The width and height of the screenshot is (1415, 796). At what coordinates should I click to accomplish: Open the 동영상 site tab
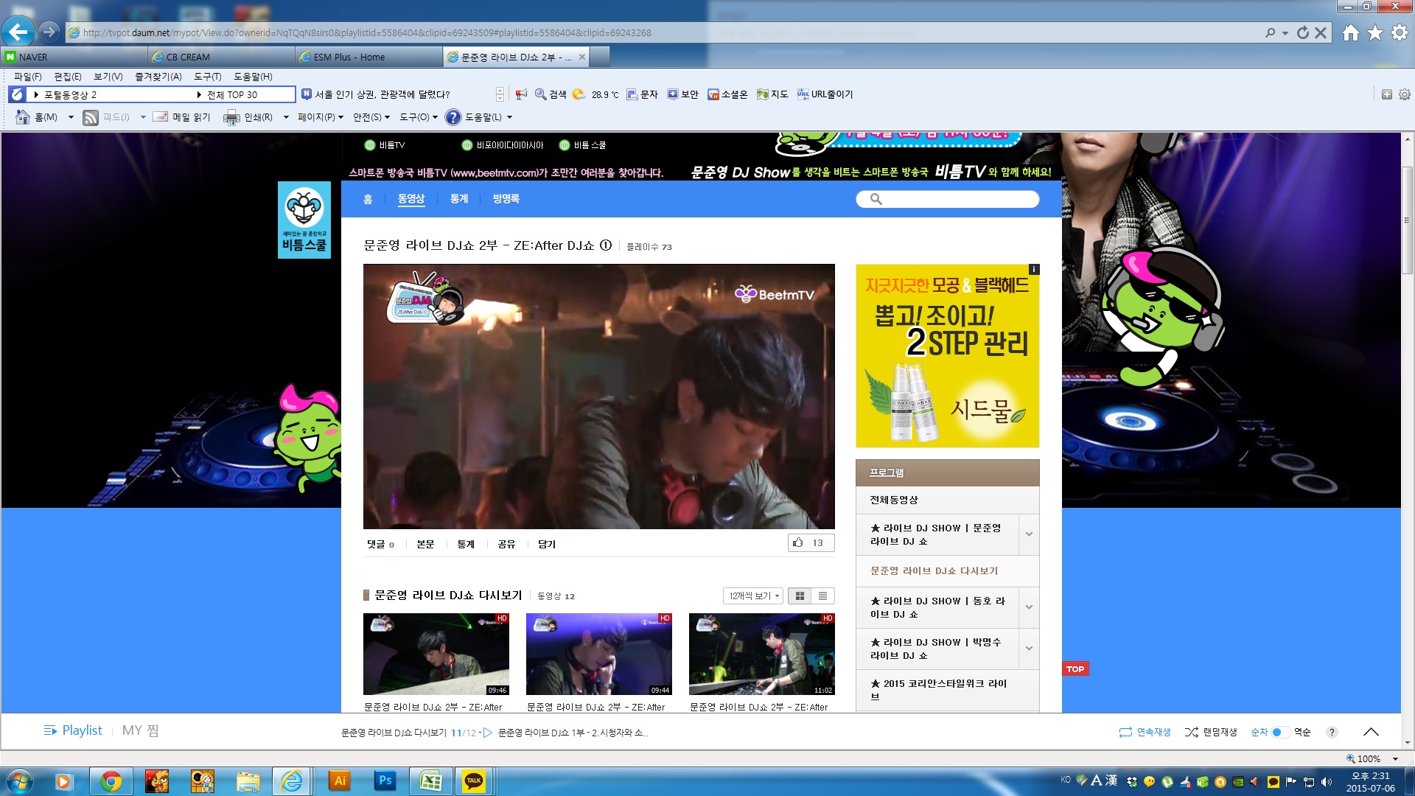411,199
